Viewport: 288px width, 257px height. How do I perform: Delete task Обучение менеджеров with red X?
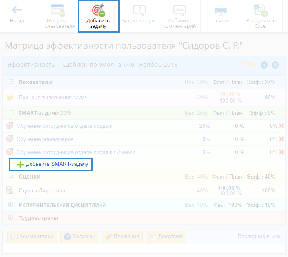281,139
